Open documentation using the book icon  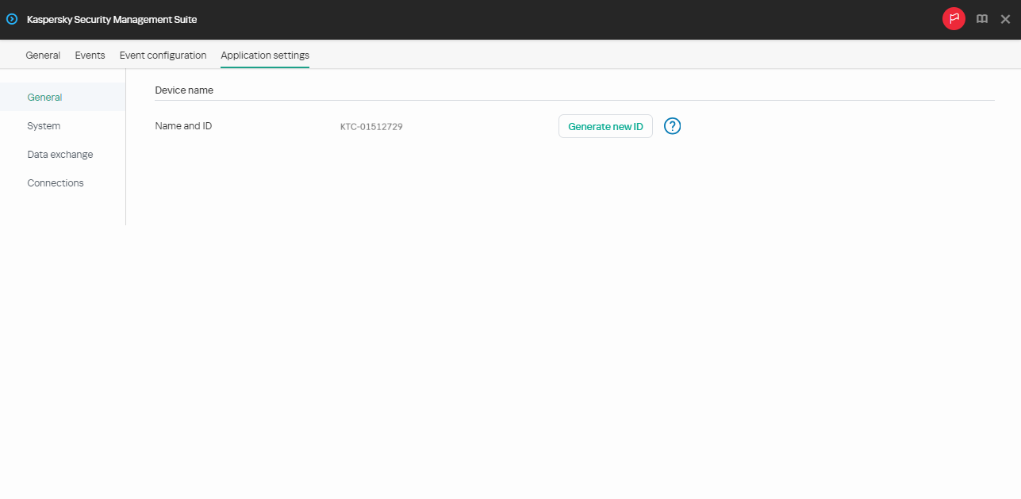pos(982,18)
